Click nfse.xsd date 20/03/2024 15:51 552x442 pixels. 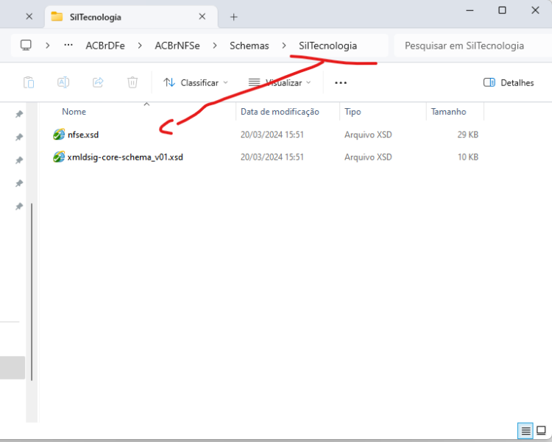tap(272, 135)
